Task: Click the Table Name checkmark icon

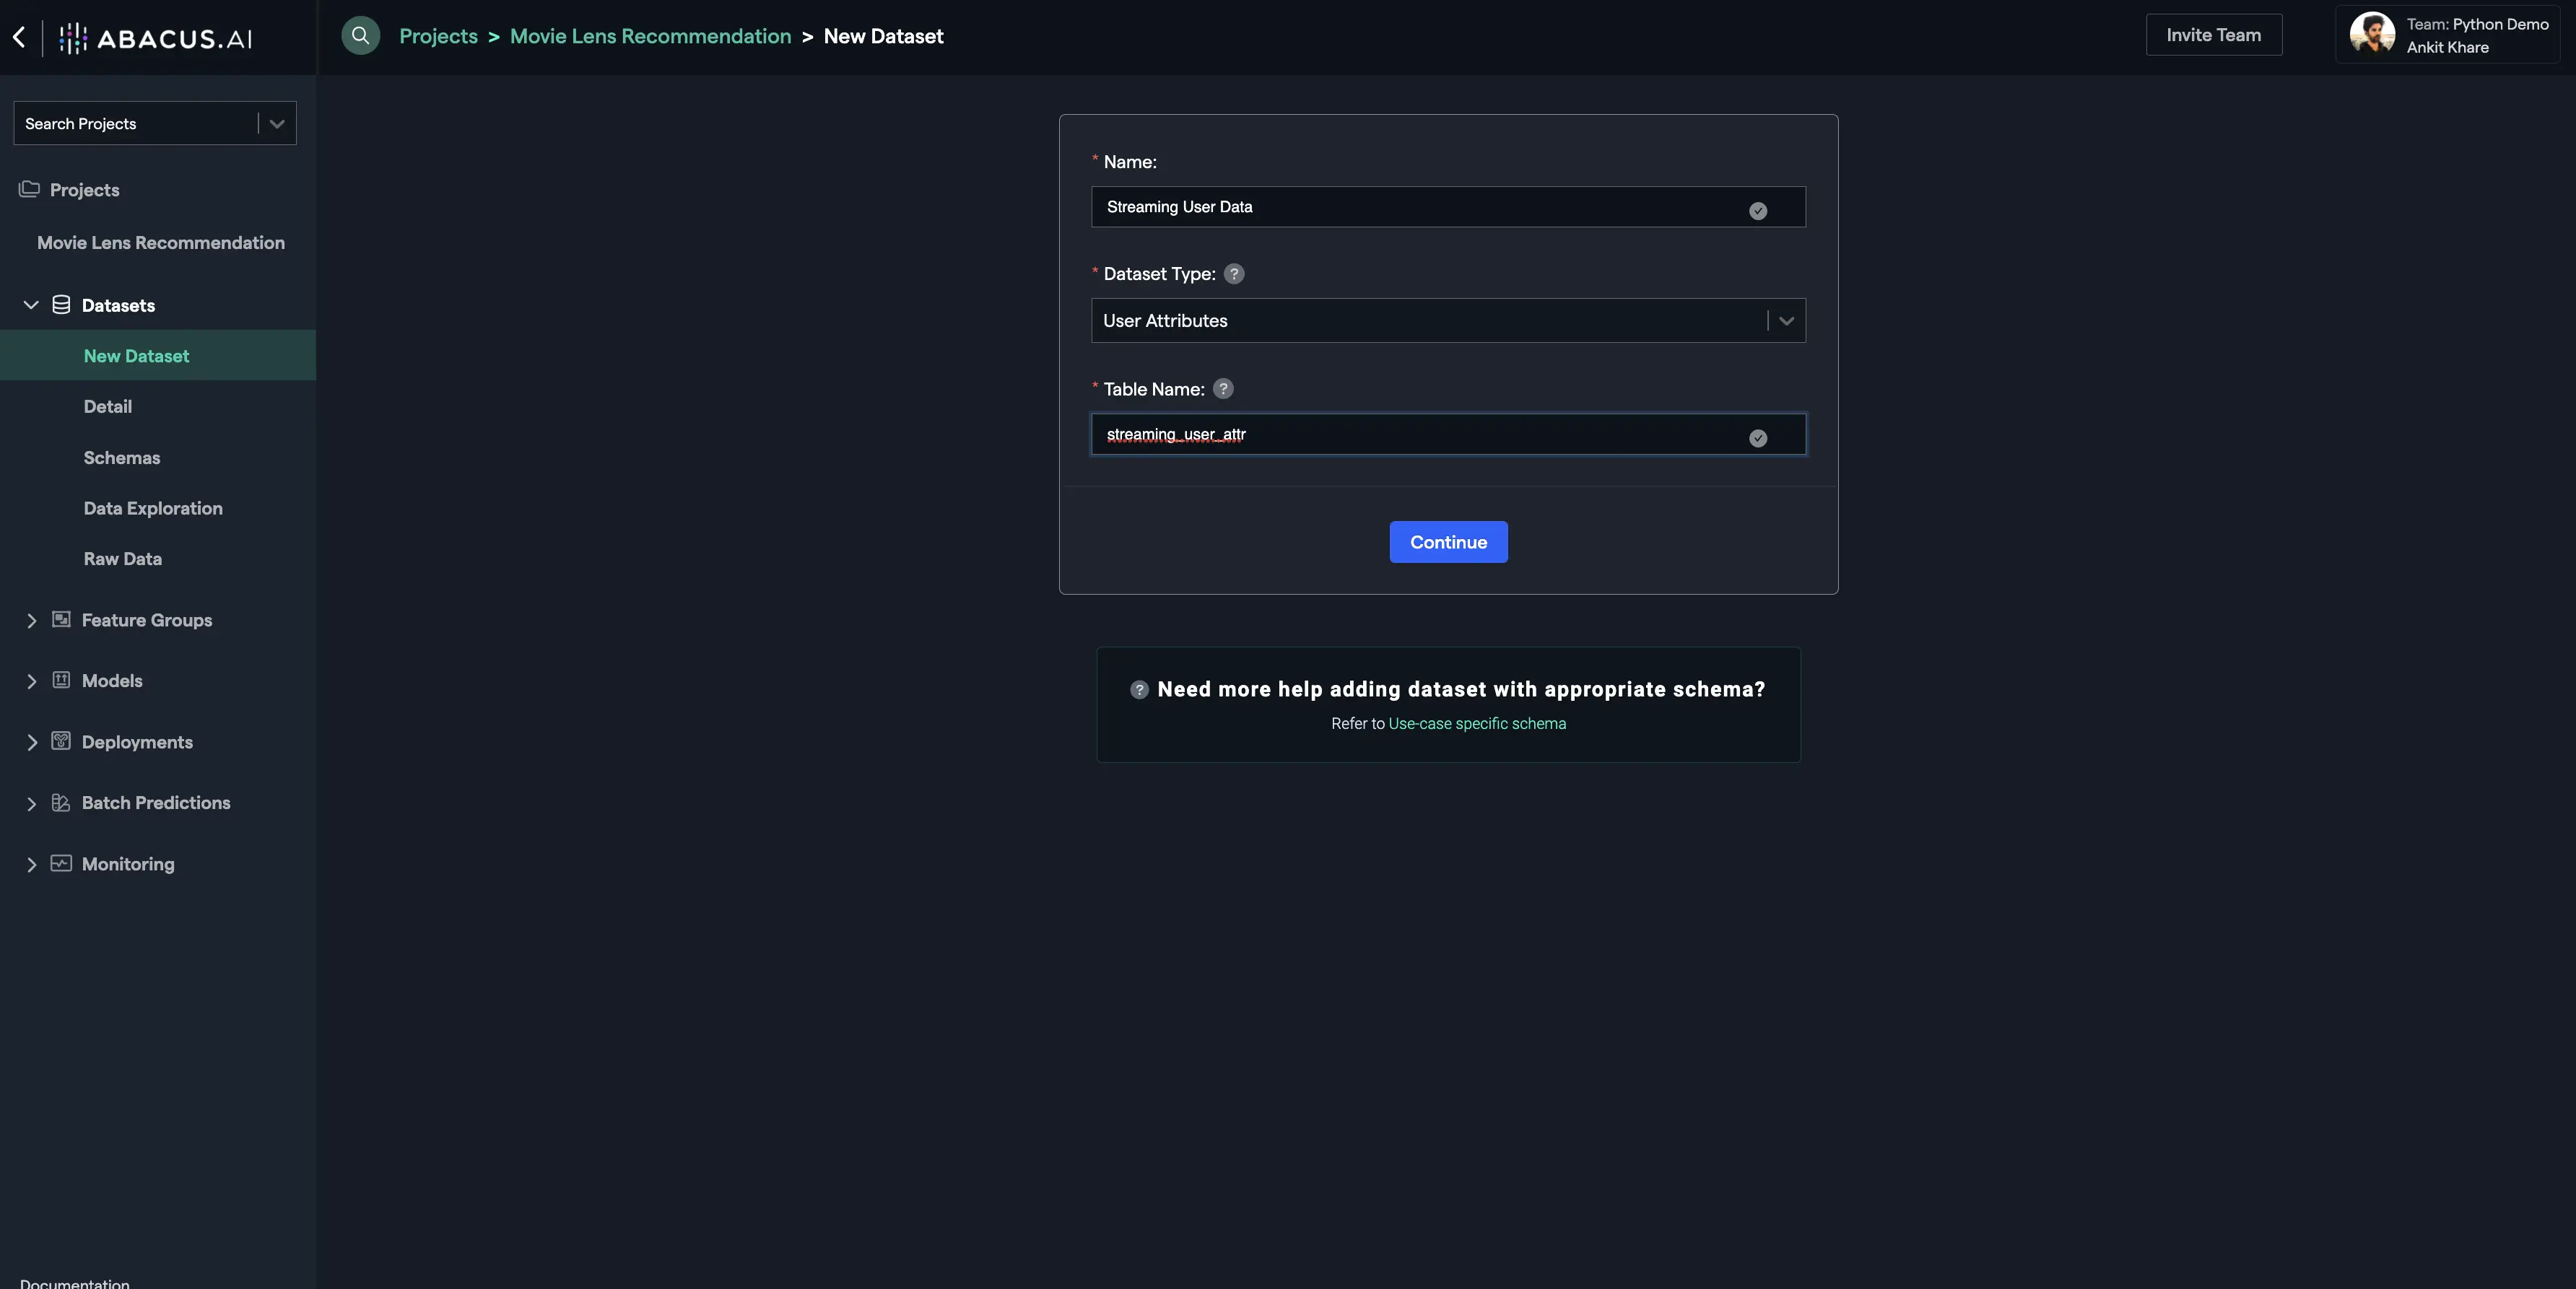Action: pos(1757,436)
